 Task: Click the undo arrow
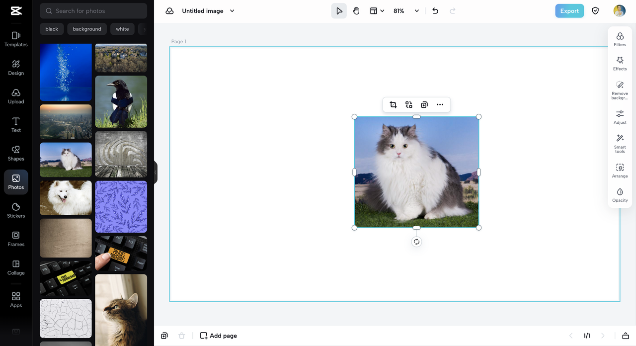tap(435, 11)
